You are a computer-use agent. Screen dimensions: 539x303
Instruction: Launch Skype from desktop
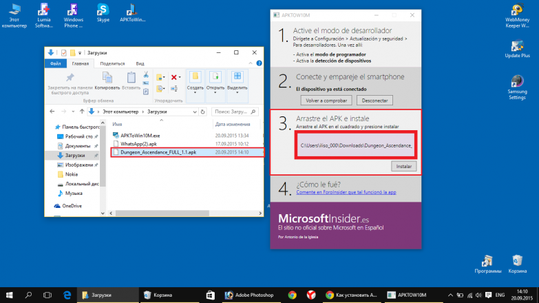[103, 13]
